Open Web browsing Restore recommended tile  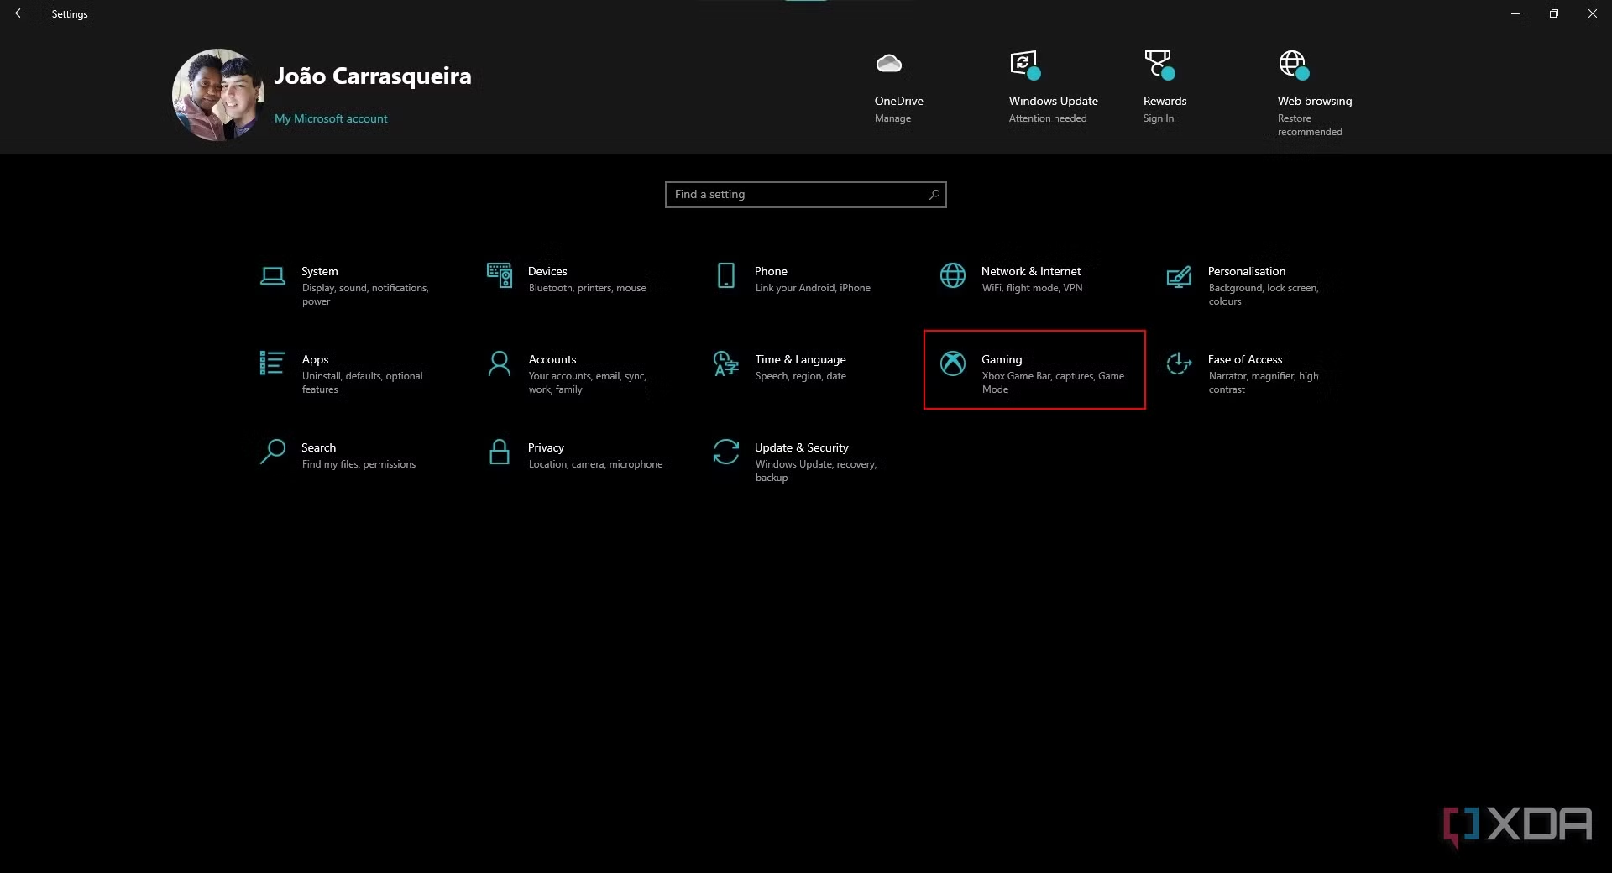pyautogui.click(x=1315, y=93)
